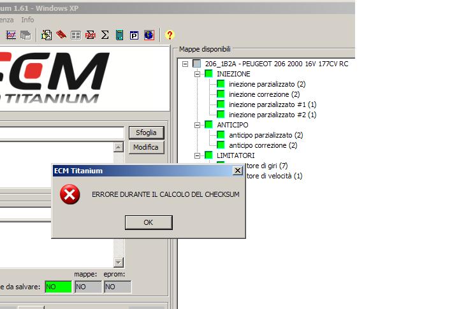Image resolution: width=459 pixels, height=309 pixels.
Task: Collapse the INIEZIONE tree branch
Action: pyautogui.click(x=197, y=74)
